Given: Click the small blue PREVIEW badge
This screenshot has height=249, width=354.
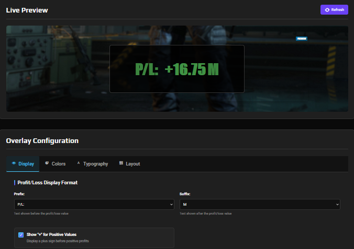Looking at the screenshot, I should point(301,39).
